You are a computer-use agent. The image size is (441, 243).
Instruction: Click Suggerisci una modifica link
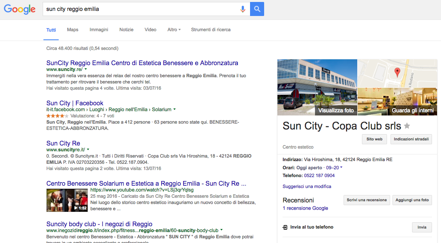pos(307,186)
